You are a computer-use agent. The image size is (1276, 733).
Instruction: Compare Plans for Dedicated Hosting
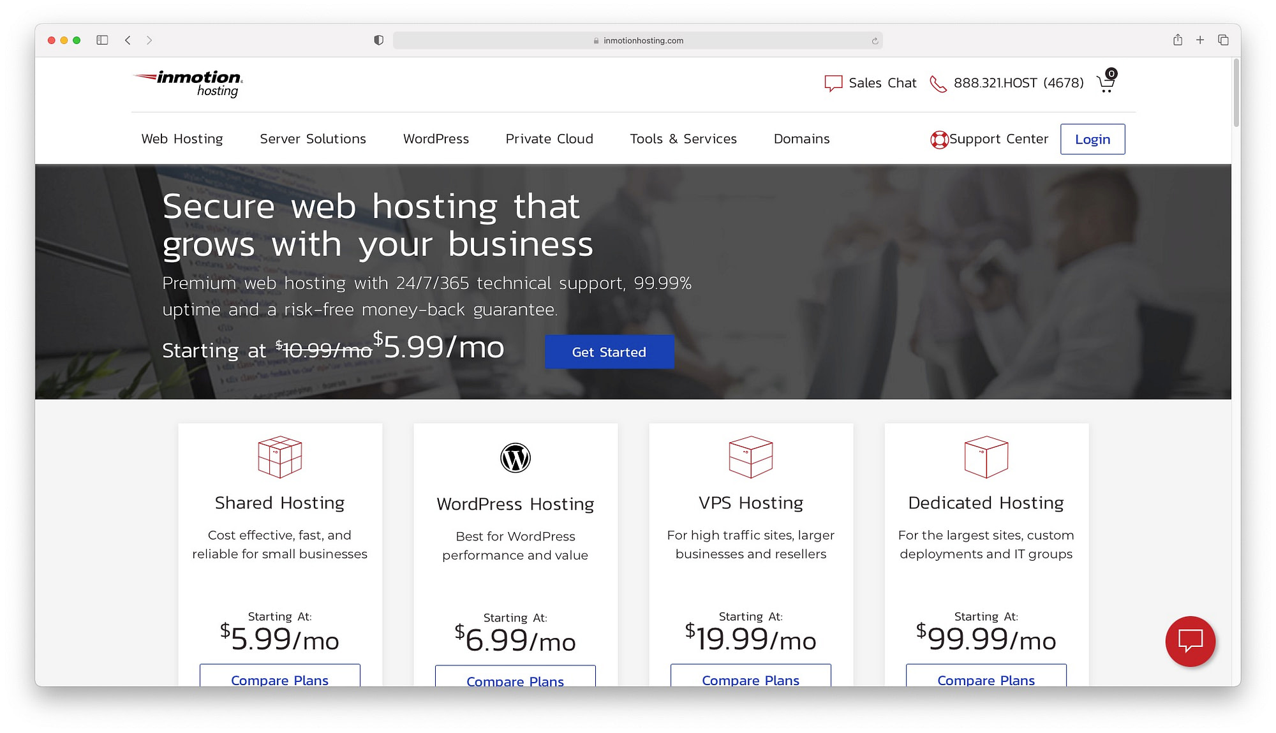point(986,676)
